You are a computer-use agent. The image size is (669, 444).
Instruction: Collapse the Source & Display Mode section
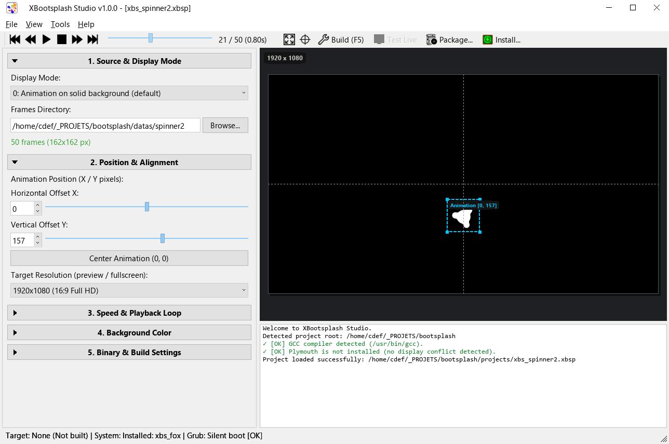[x=129, y=61]
